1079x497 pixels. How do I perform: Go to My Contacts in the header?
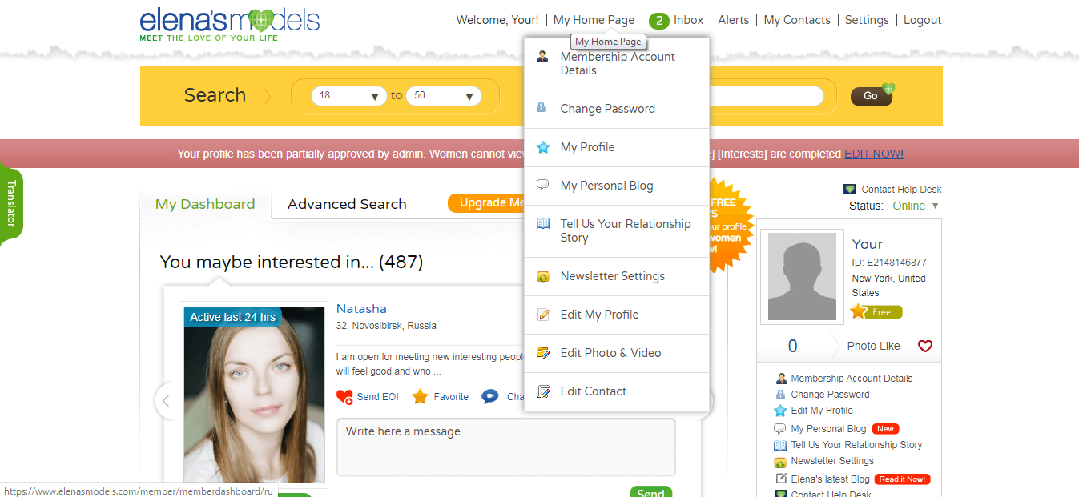(797, 20)
